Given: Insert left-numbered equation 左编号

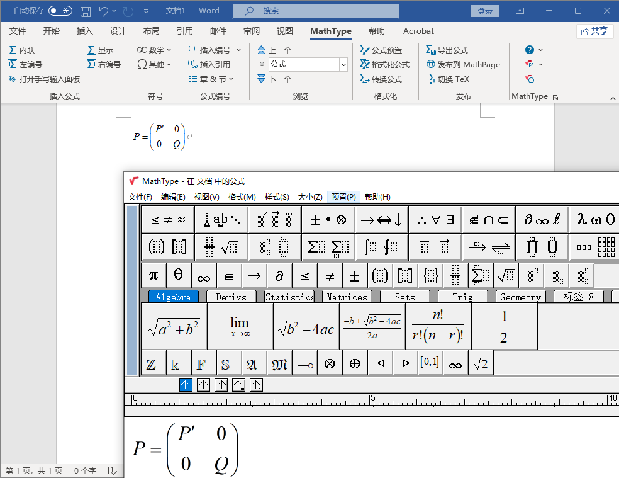Looking at the screenshot, I should (25, 64).
